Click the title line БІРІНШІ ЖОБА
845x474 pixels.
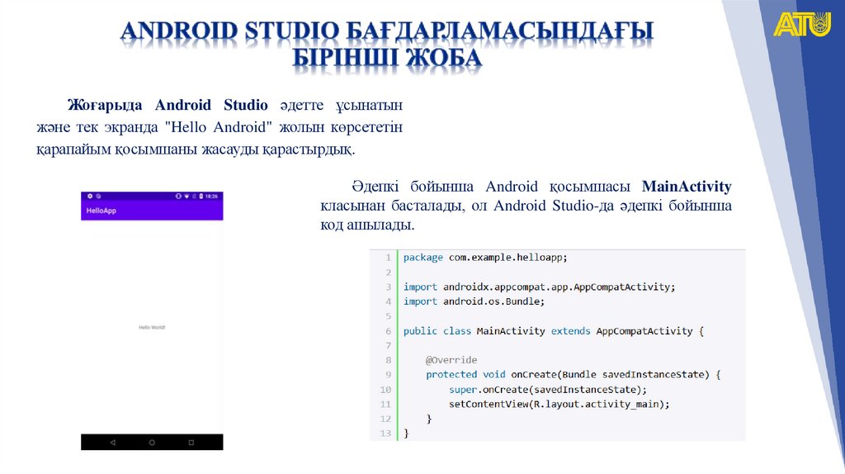(x=387, y=58)
